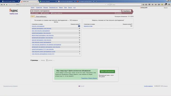
Task: Click the yellow extension icon in toolbar
Action: click(162, 5)
